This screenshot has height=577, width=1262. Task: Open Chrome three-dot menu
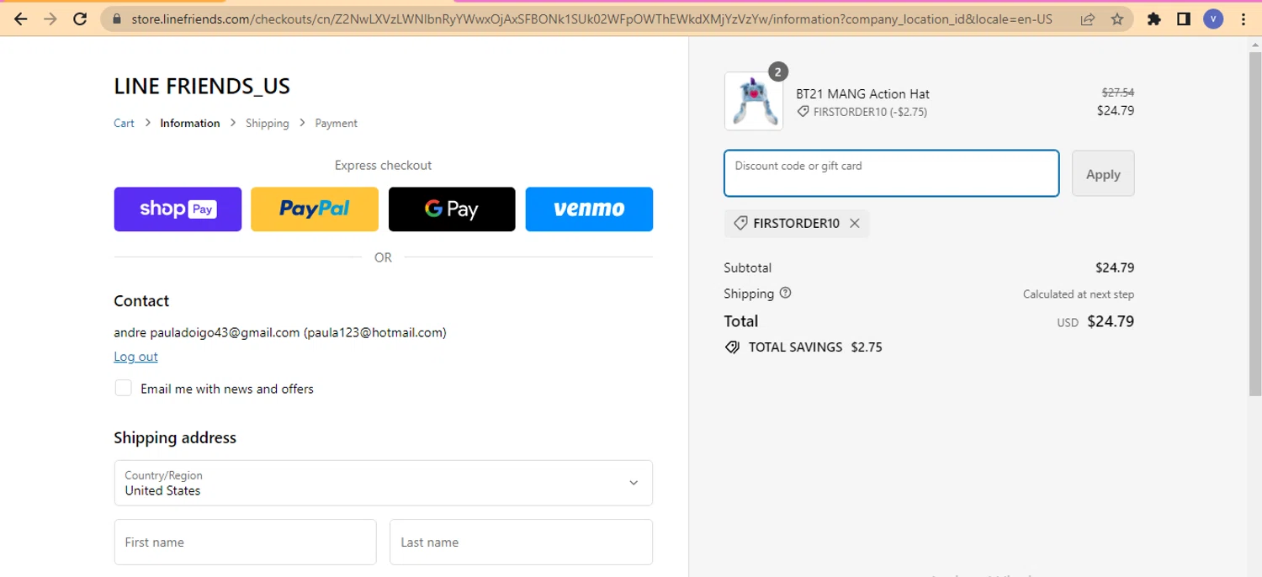(x=1243, y=19)
